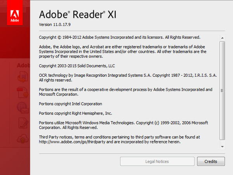Click the Adobe Reader XI title
Screen dimensions: 233x175
pos(78,14)
